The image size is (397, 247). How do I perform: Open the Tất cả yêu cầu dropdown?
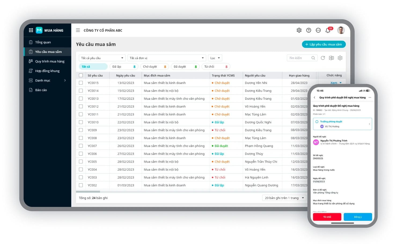coord(102,58)
